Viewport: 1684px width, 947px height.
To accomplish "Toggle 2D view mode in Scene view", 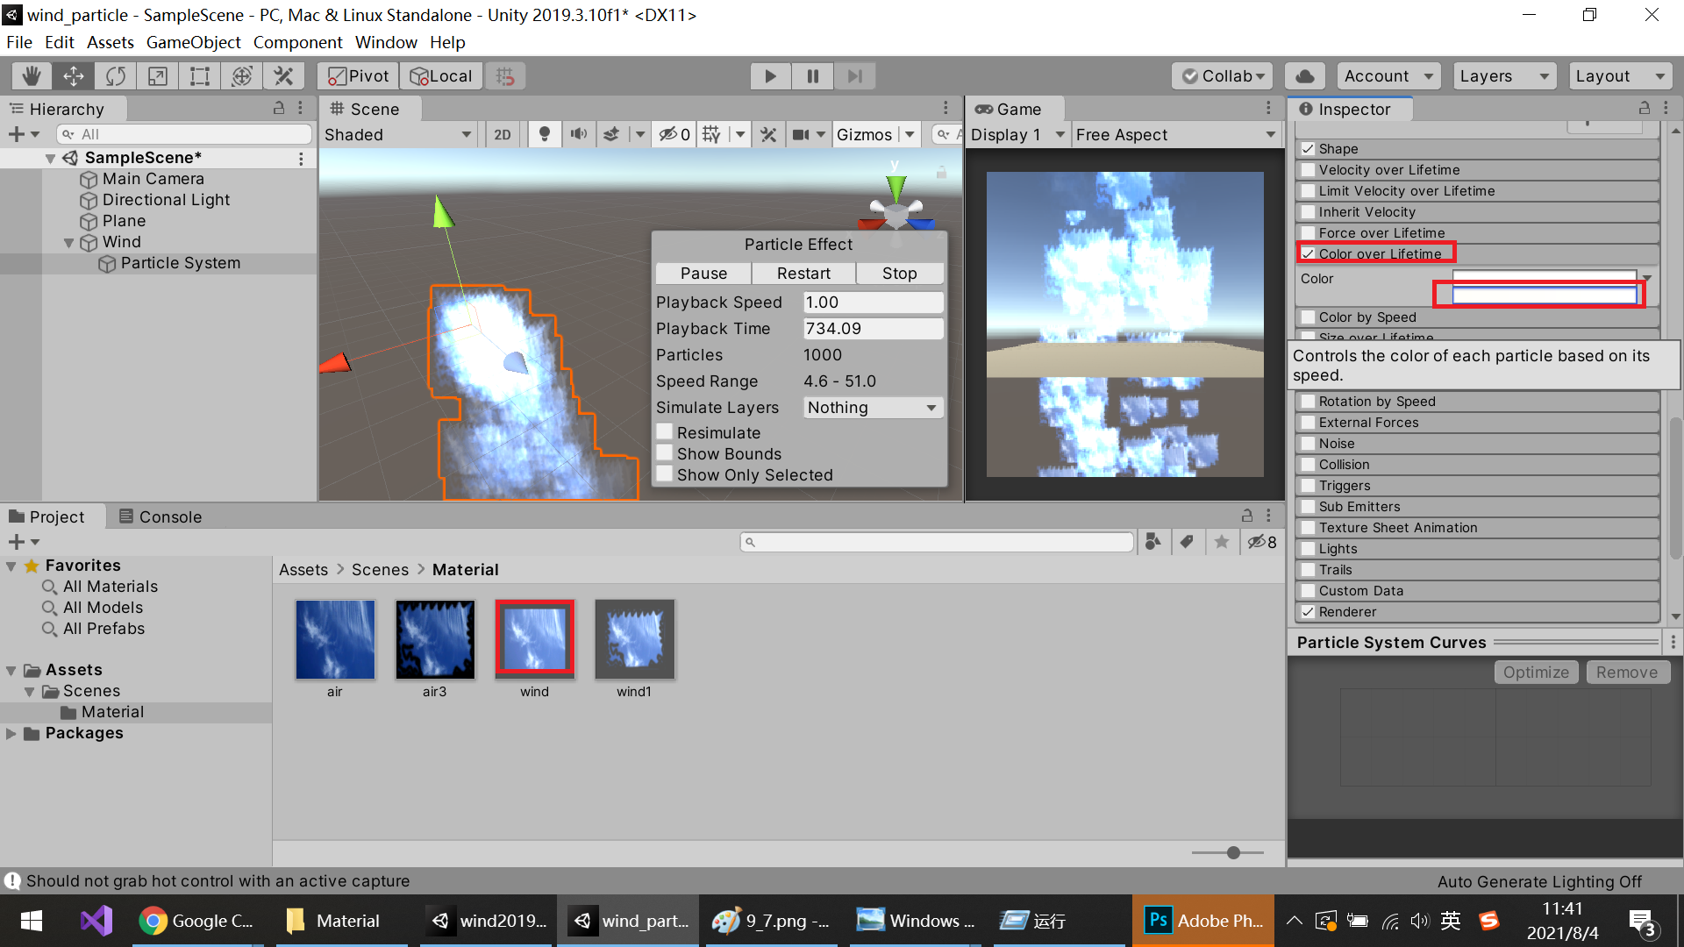I will [x=503, y=134].
